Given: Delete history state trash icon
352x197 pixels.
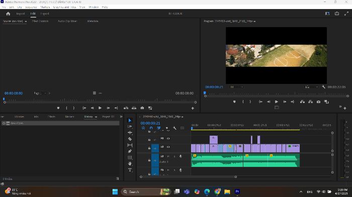Looking at the screenshot, I should click(117, 179).
